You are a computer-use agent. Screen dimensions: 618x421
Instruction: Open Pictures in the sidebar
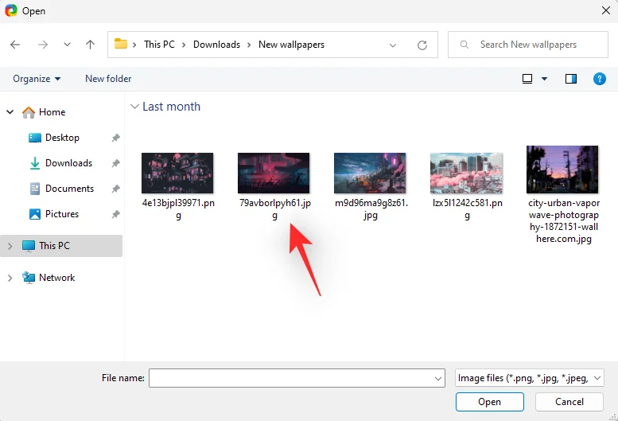point(62,214)
